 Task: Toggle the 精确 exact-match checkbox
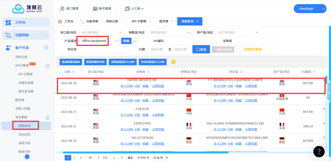point(134,41)
